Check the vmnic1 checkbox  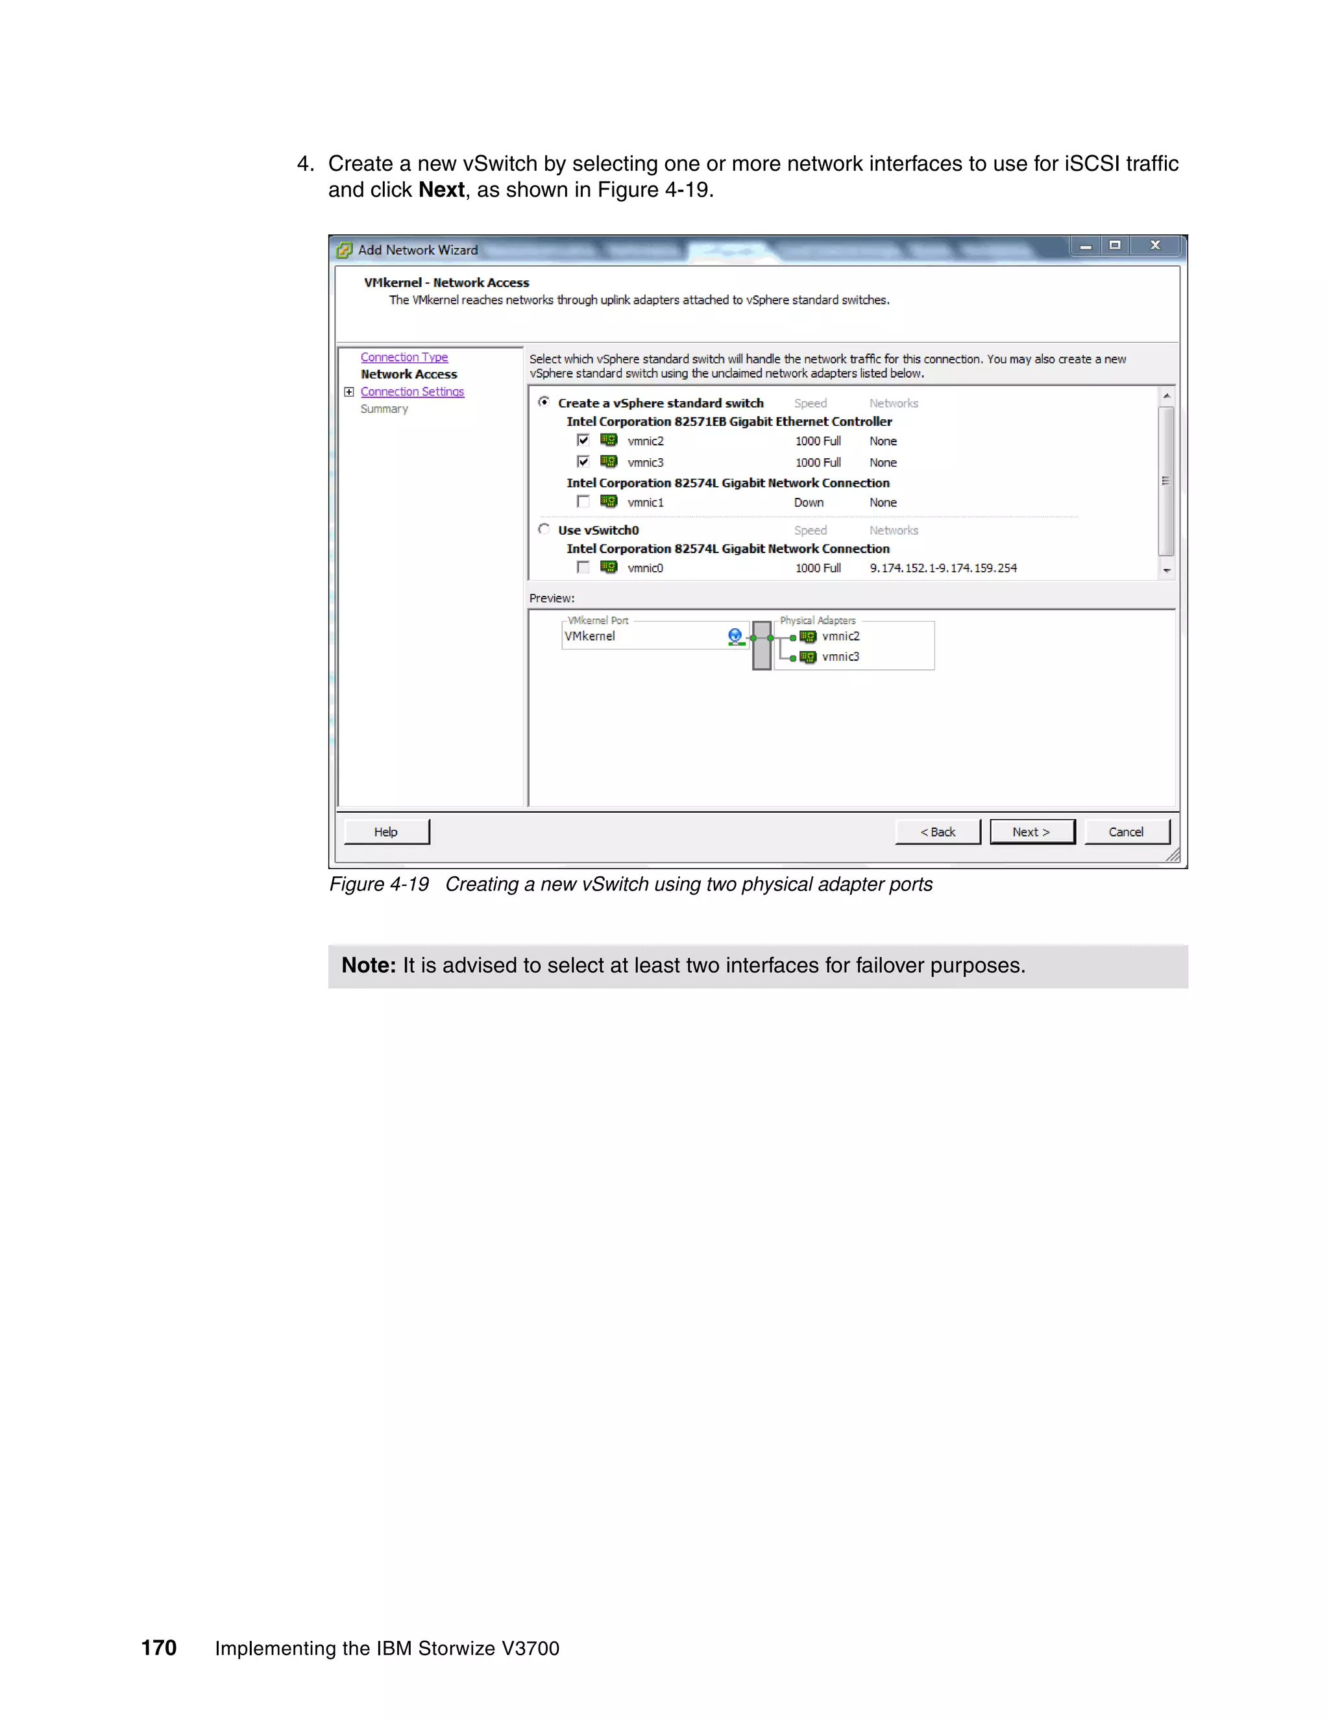583,502
